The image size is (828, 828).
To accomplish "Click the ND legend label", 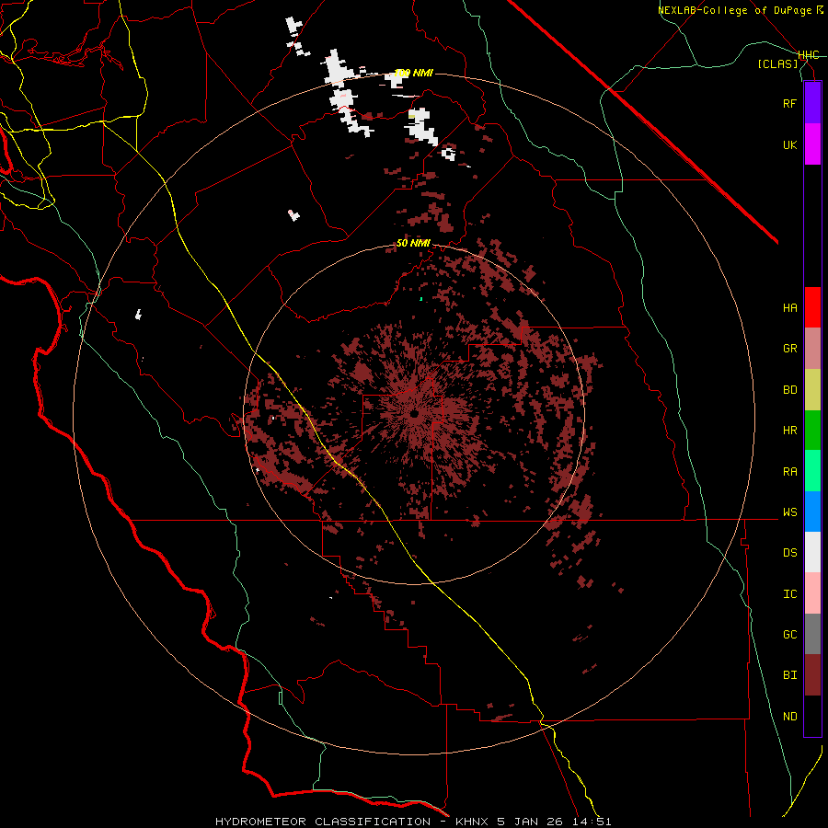I will click(x=789, y=717).
